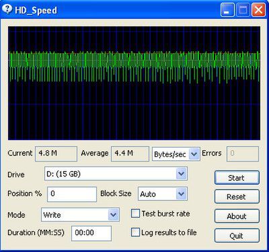Expand the Drive D: (15 GB) dropdown
The width and height of the screenshot is (269, 252).
coord(116,174)
